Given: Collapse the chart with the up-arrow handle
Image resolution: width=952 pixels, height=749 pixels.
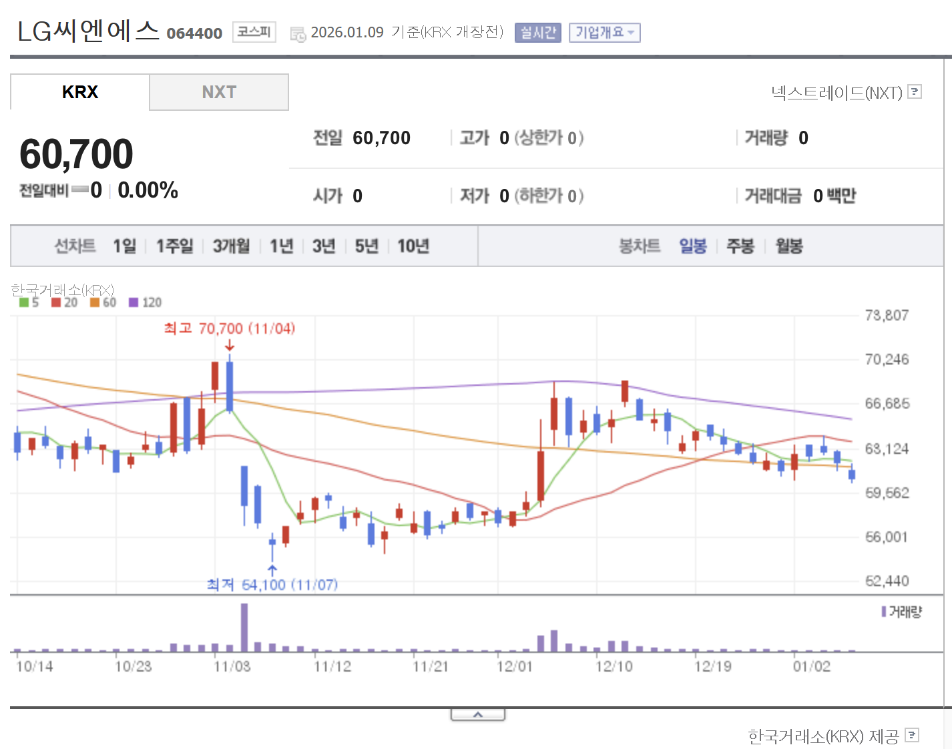Looking at the screenshot, I should coord(478,715).
